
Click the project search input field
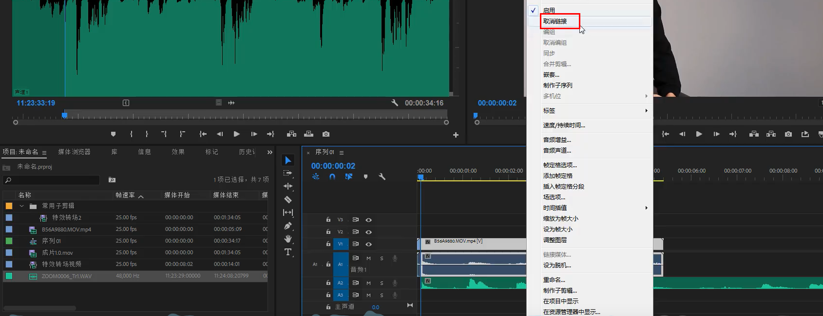coord(52,180)
